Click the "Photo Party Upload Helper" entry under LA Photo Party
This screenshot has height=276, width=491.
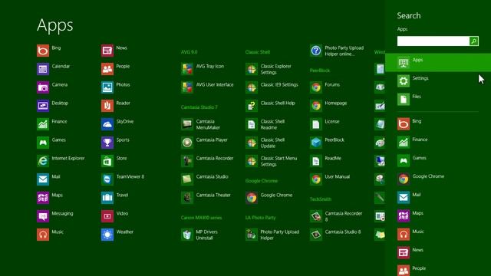(272, 235)
